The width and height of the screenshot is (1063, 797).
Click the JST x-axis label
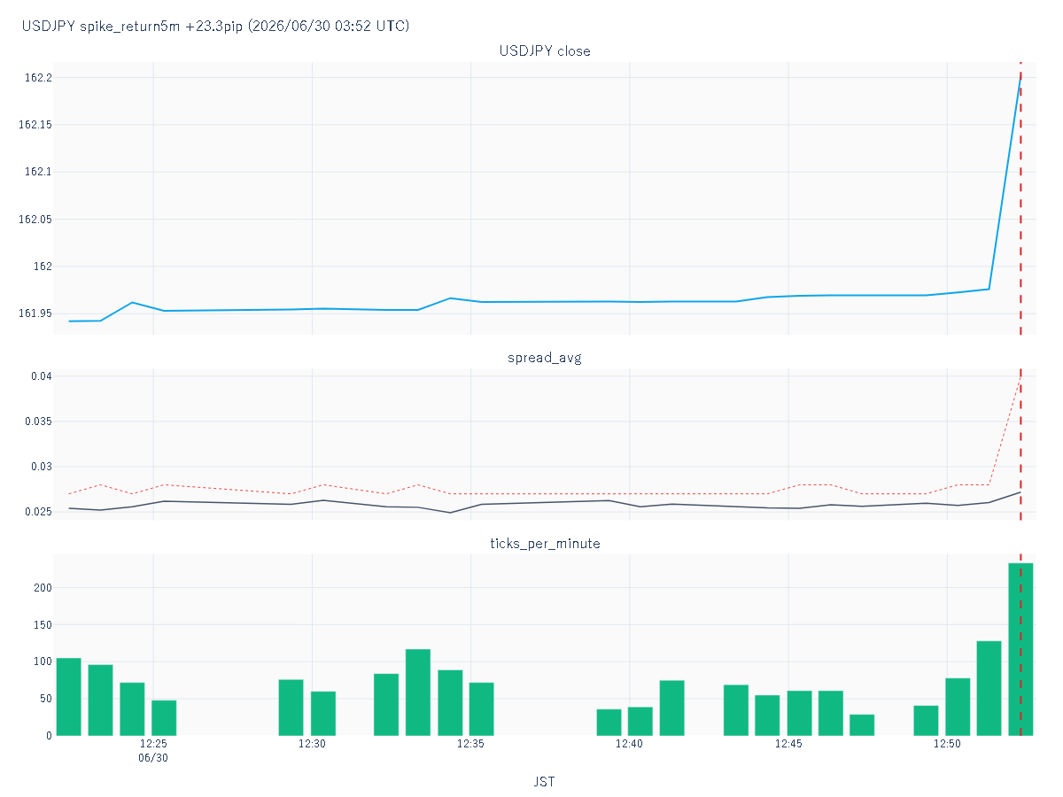coord(545,782)
